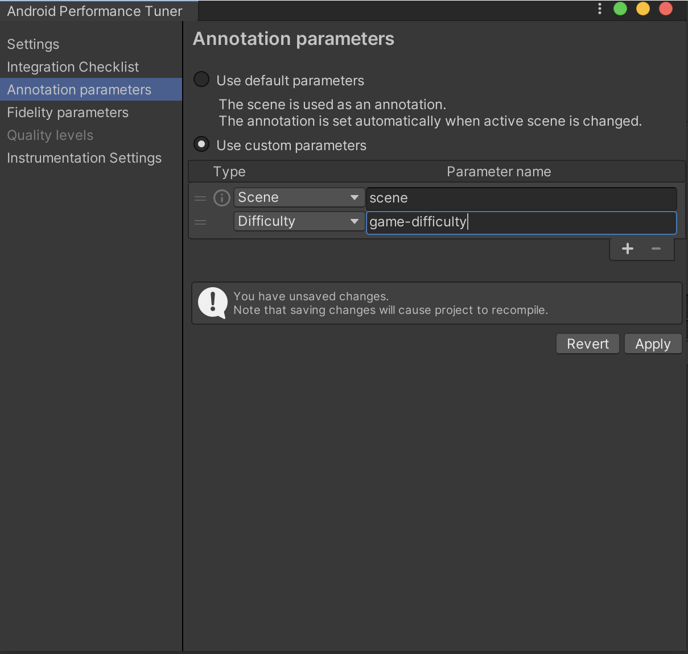Screen dimensions: 688x654
Task: Open the three-dot window options menu
Action: 600,9
